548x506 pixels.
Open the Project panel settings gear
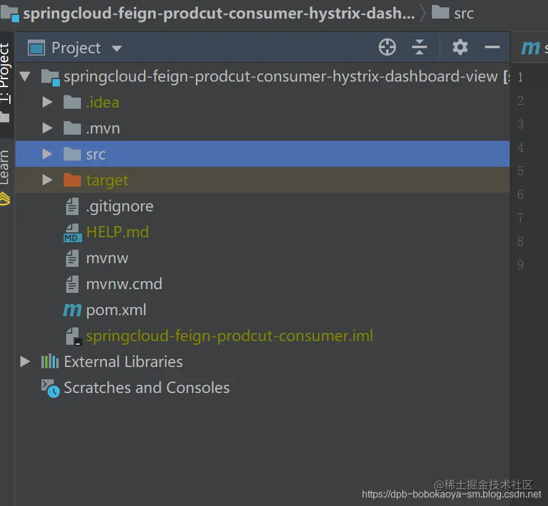[460, 47]
